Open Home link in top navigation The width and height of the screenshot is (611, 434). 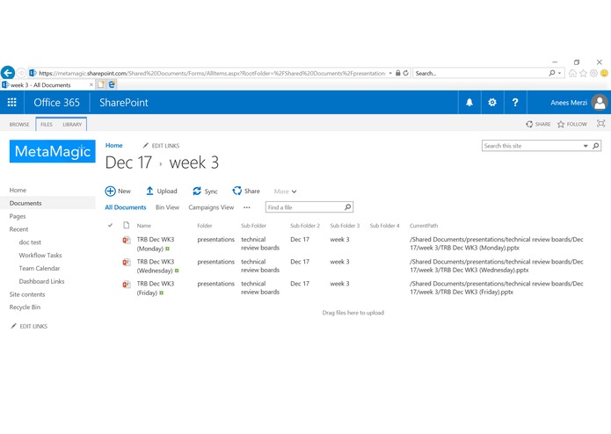[x=113, y=145]
